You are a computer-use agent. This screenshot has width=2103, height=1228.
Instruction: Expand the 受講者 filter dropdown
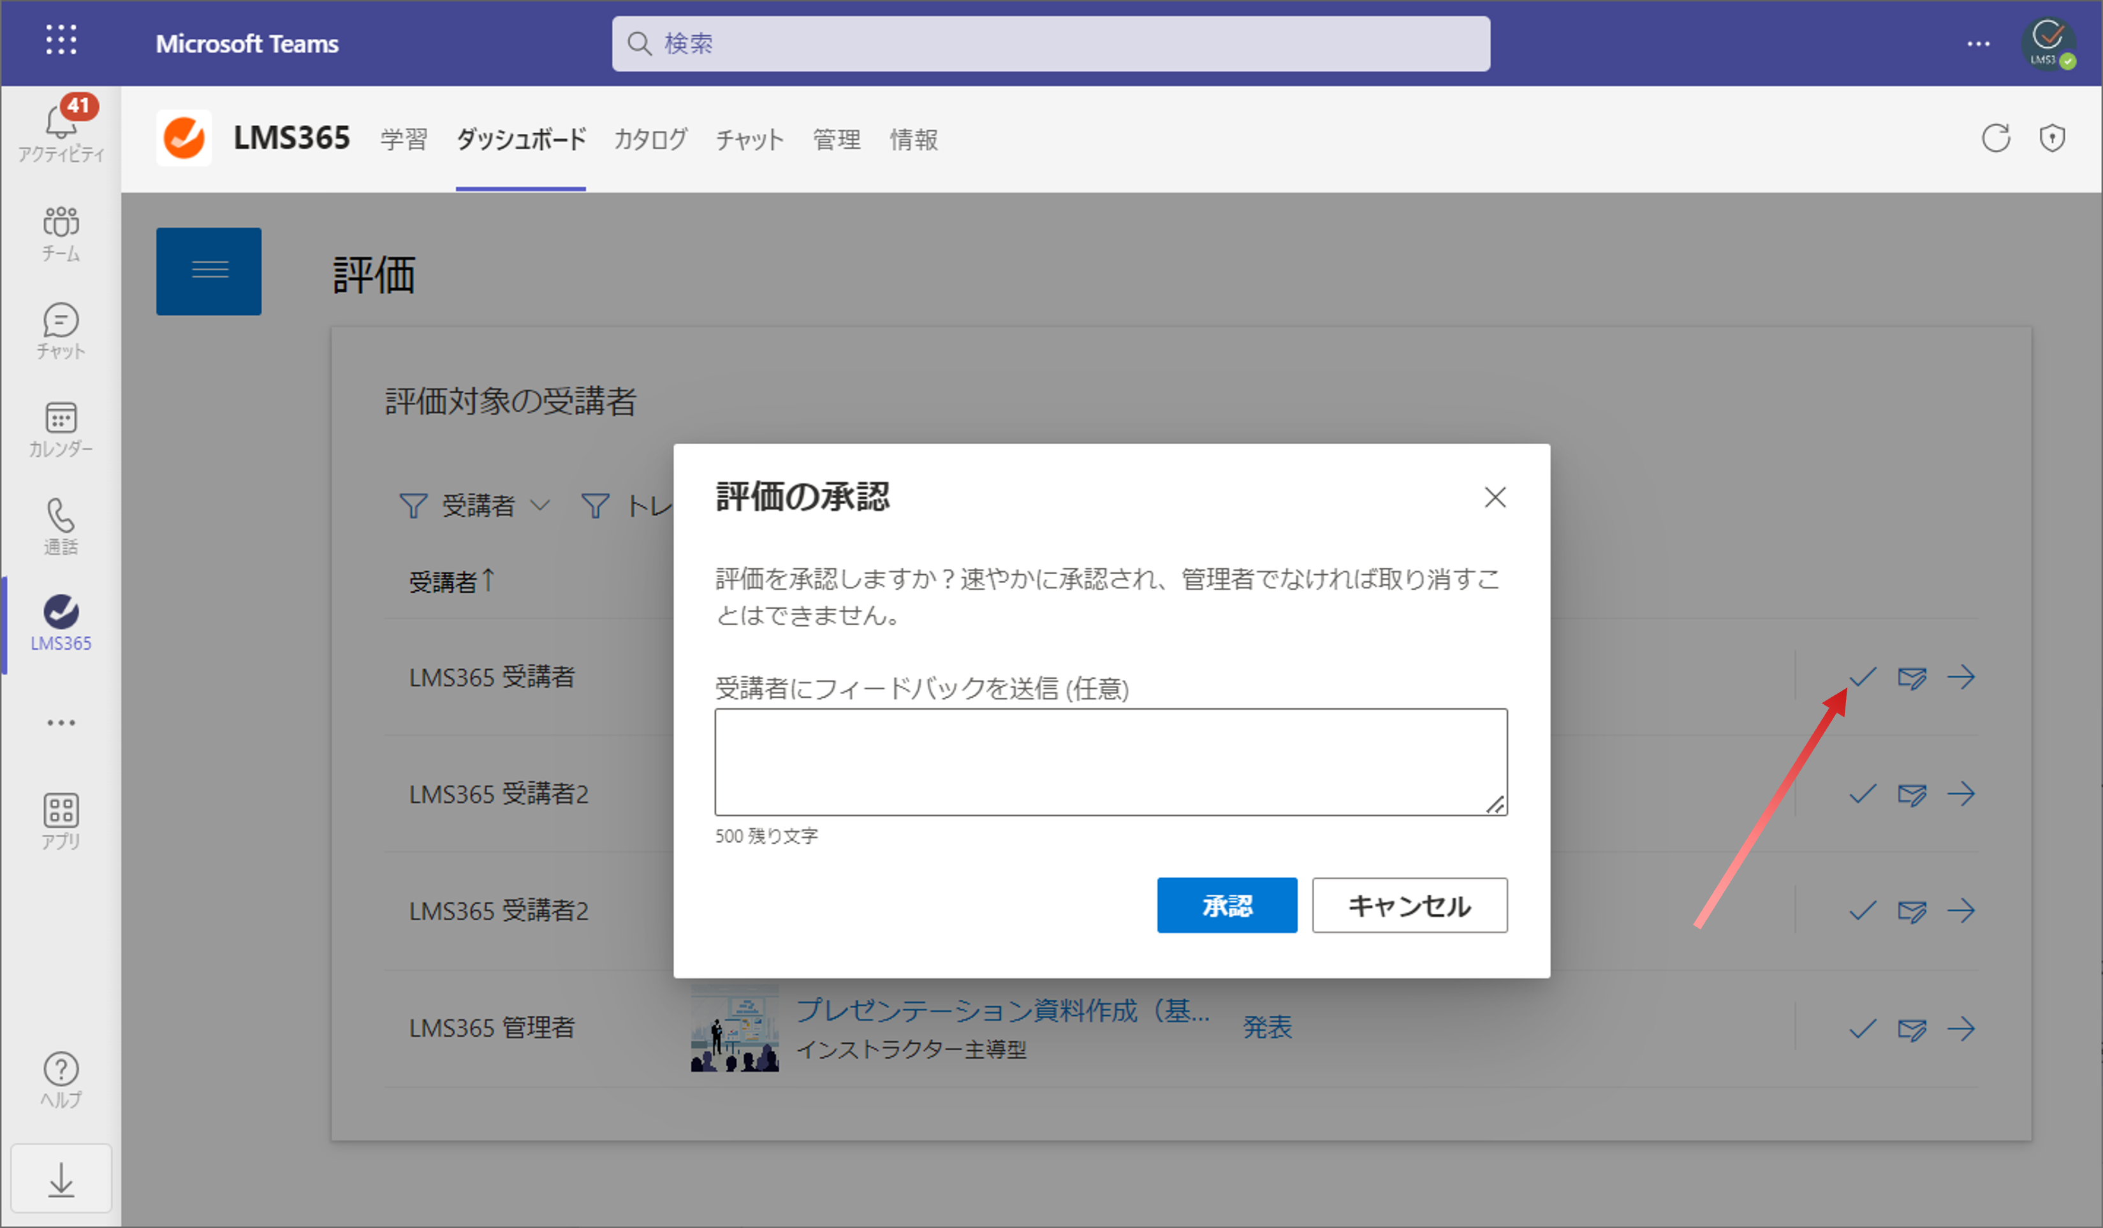coord(474,505)
